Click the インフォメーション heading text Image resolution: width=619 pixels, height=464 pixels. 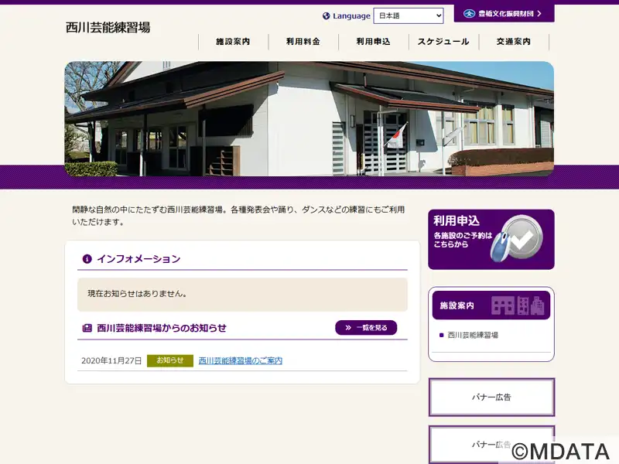[x=139, y=259]
